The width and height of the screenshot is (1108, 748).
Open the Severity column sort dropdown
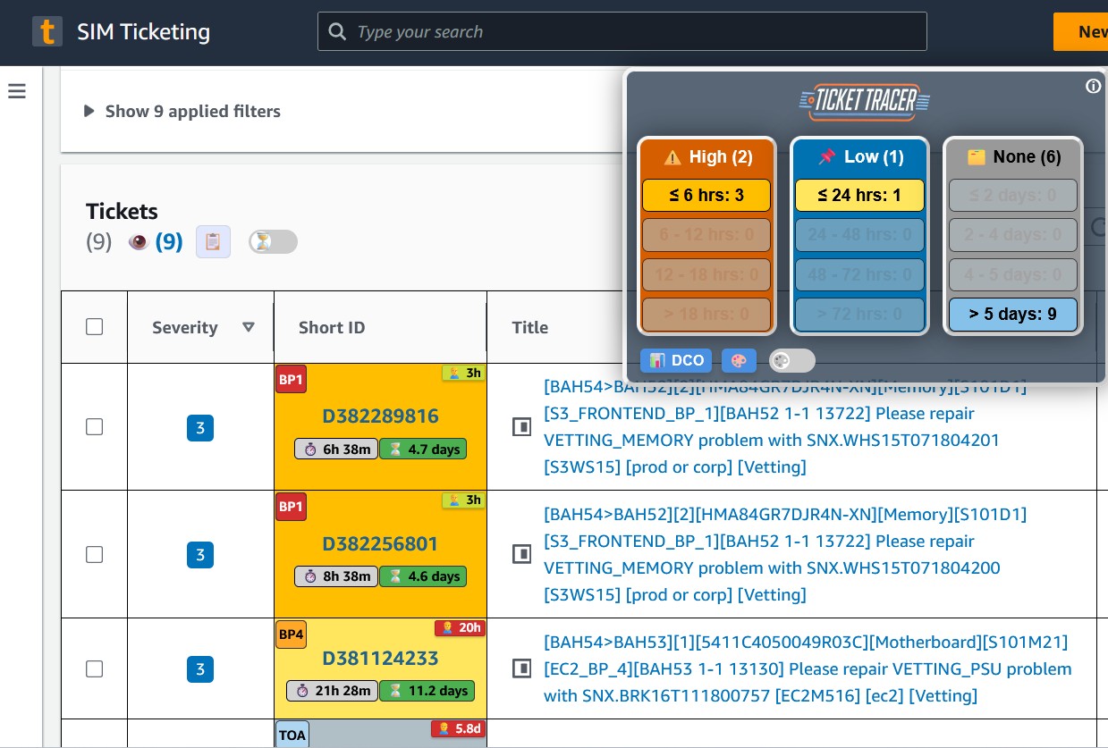coord(250,327)
